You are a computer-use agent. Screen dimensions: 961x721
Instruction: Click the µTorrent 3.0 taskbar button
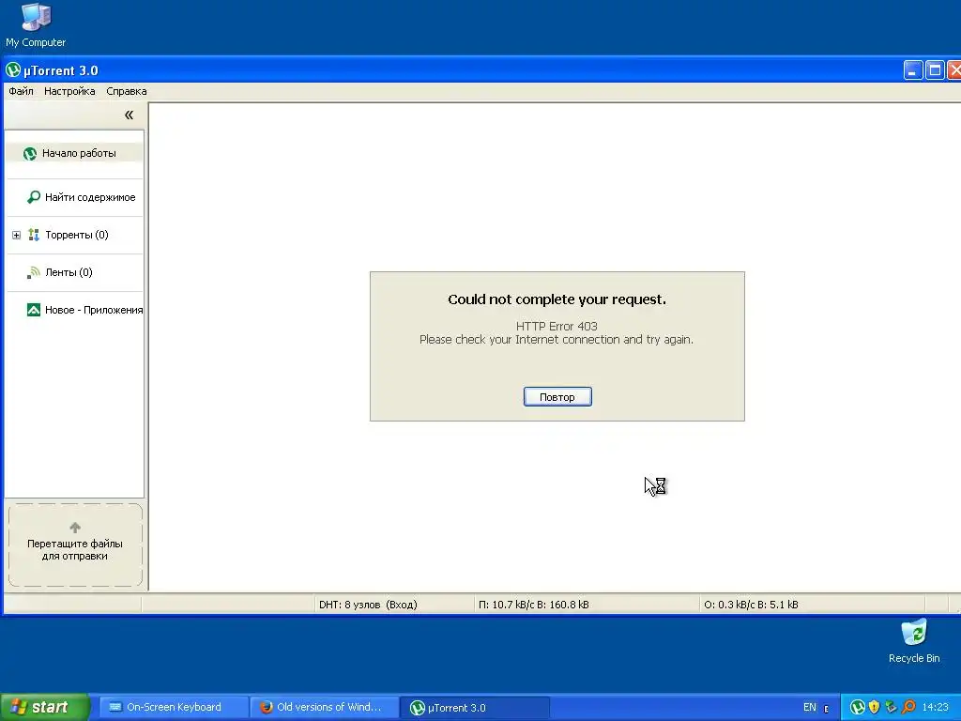pos(475,708)
